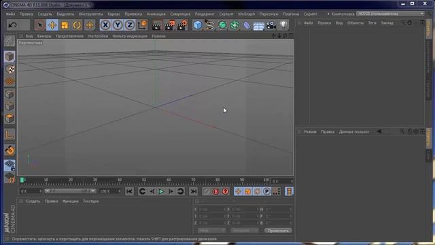Open the floor environment icon
The height and width of the screenshot is (245, 435).
[259, 25]
